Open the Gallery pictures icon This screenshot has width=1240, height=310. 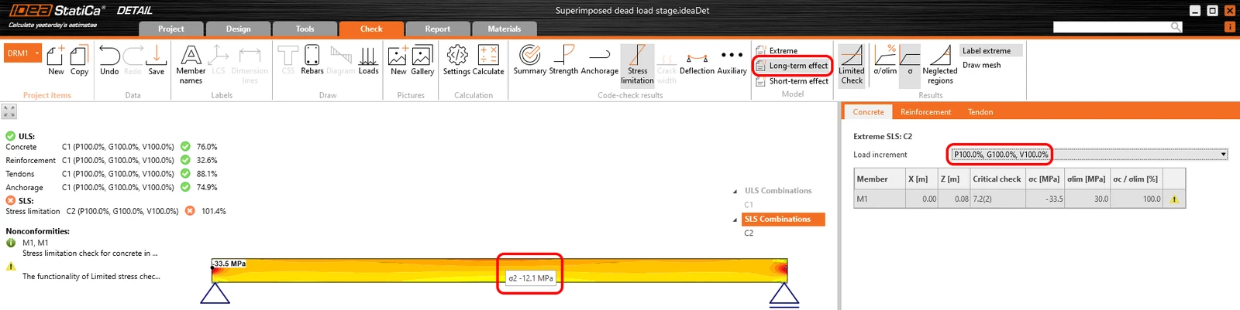tap(422, 60)
